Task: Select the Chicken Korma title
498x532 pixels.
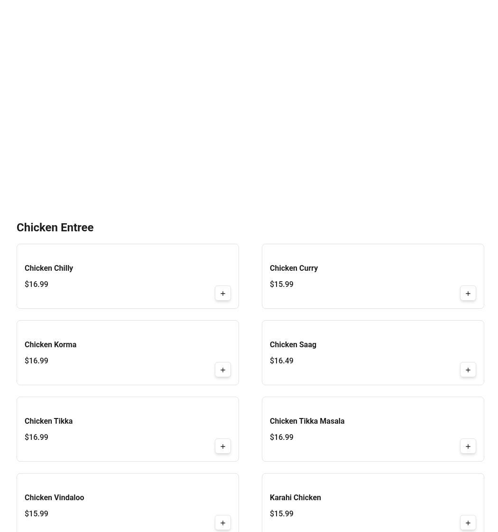Action: [50, 345]
